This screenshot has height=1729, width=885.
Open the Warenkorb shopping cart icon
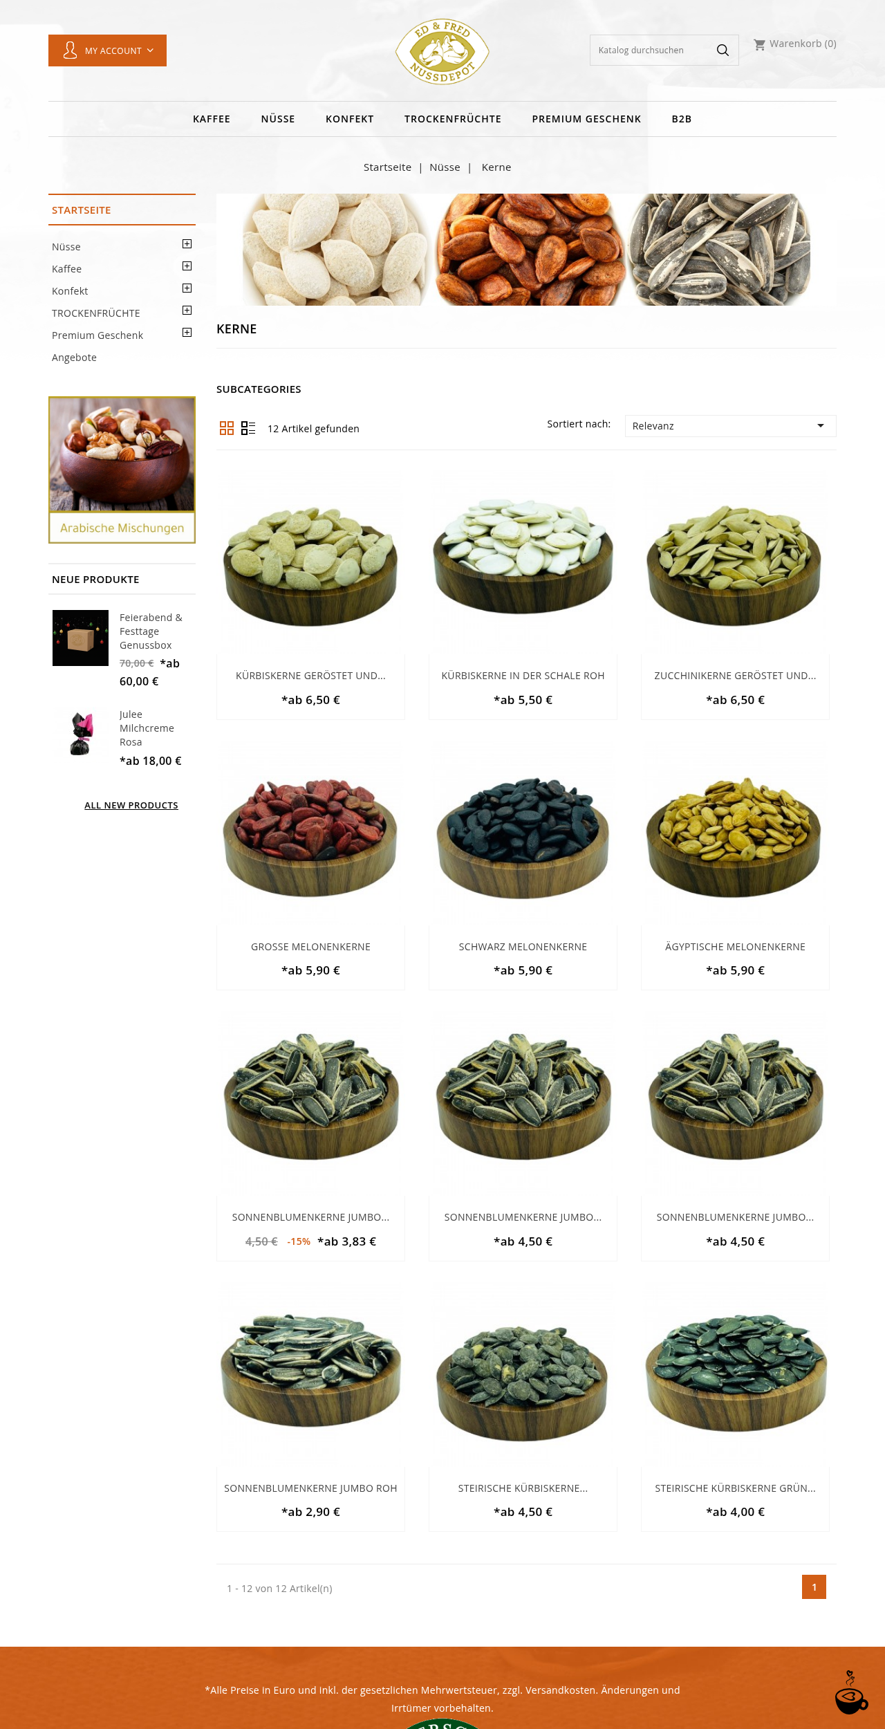point(759,44)
